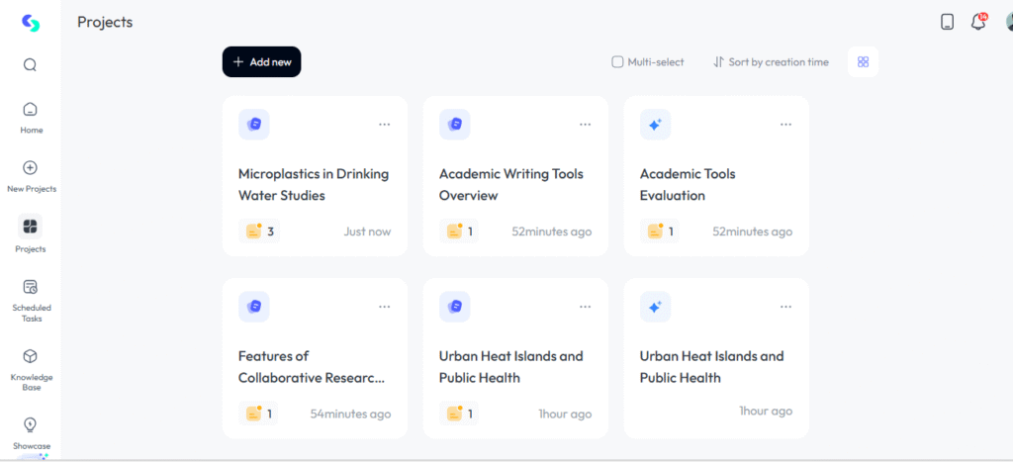Click the Add new button
Viewport: 1013px width, 462px height.
(261, 62)
